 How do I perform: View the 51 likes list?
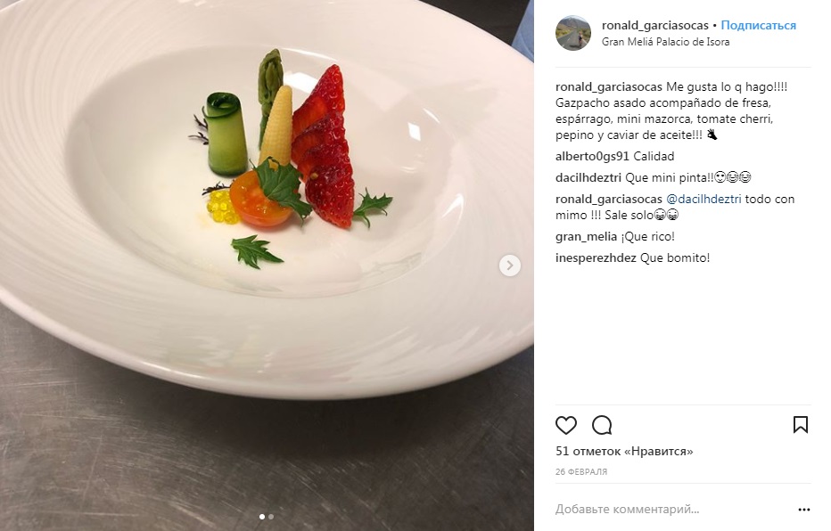click(624, 451)
